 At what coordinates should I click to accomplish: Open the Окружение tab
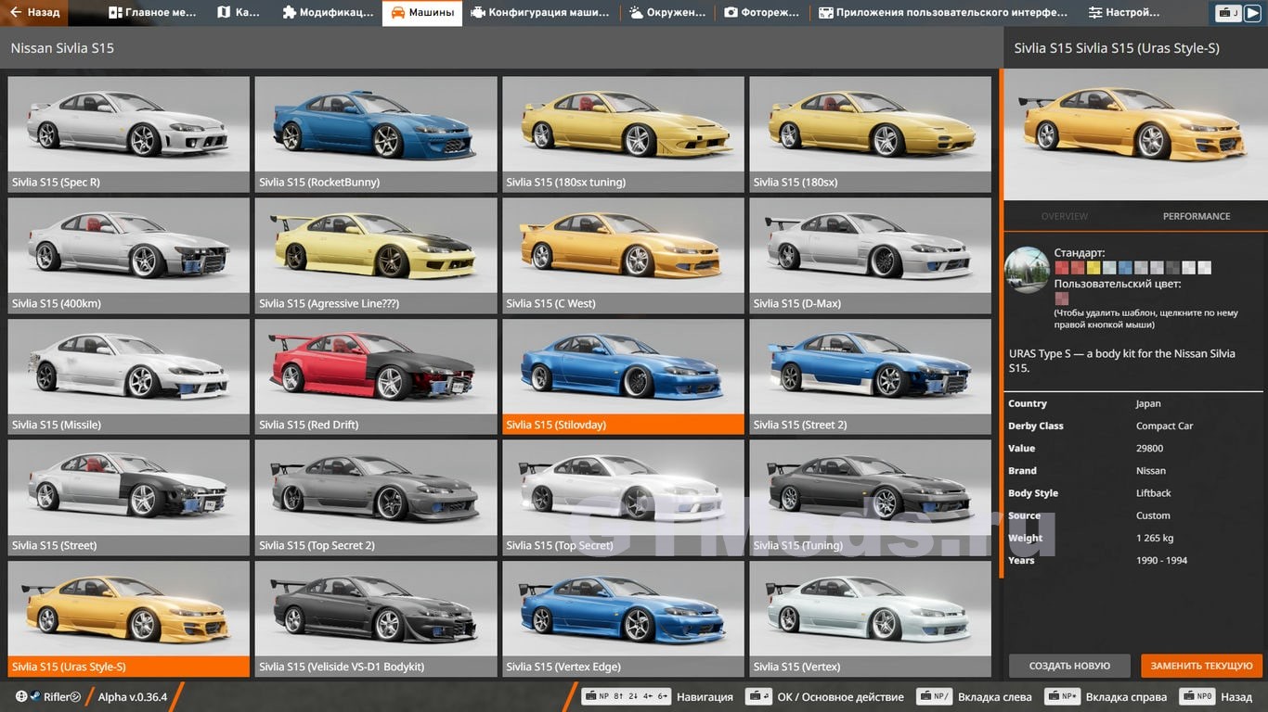[666, 13]
